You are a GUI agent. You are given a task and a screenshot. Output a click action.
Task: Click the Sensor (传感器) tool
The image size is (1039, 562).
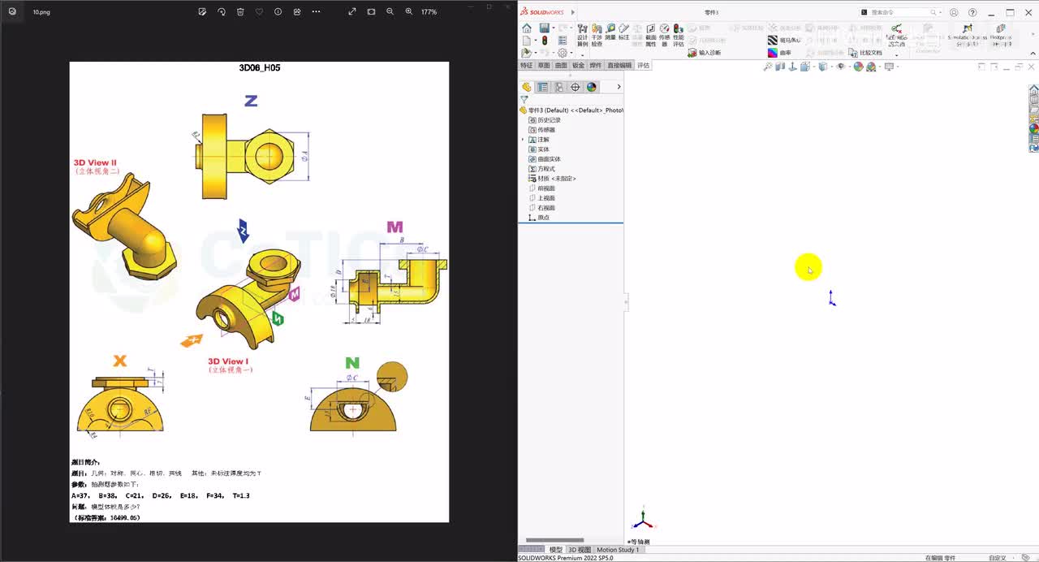[665, 35]
